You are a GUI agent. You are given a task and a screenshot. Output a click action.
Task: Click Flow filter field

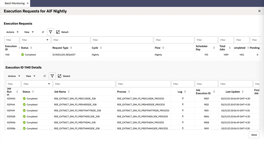pos(174,40)
